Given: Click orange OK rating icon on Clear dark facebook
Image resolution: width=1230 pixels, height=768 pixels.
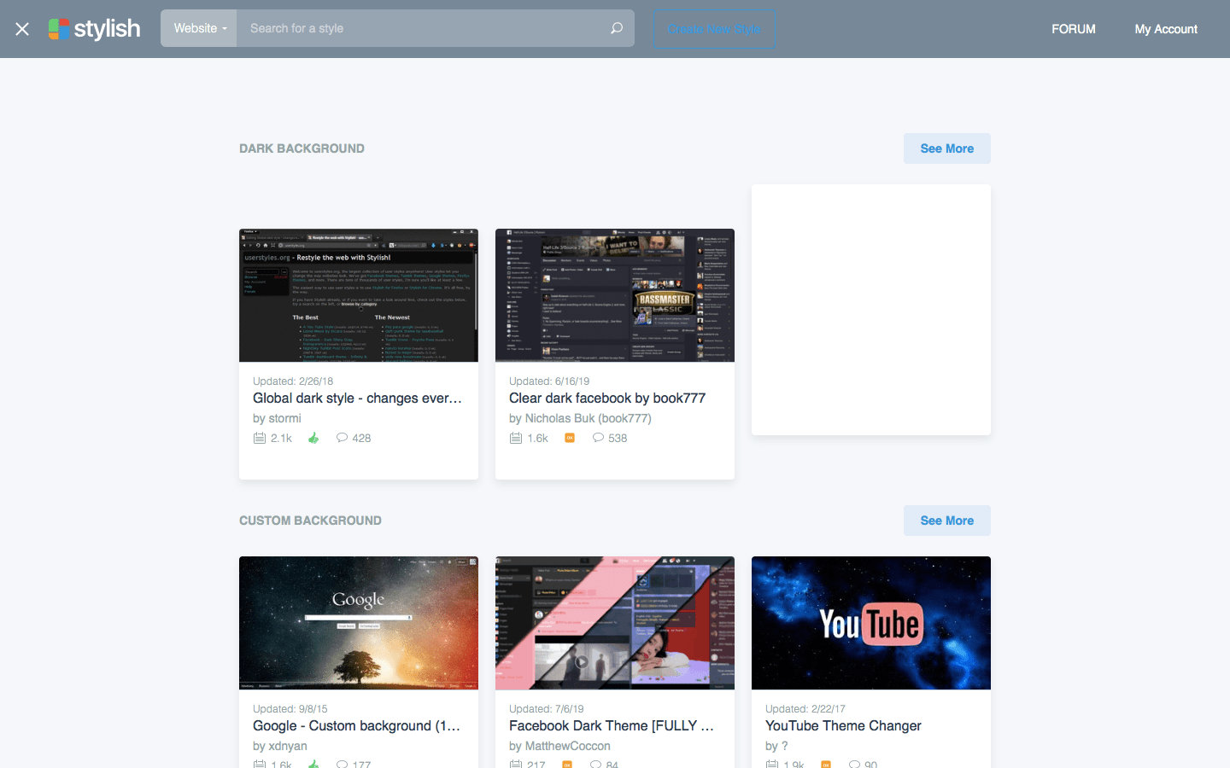Looking at the screenshot, I should (x=570, y=438).
